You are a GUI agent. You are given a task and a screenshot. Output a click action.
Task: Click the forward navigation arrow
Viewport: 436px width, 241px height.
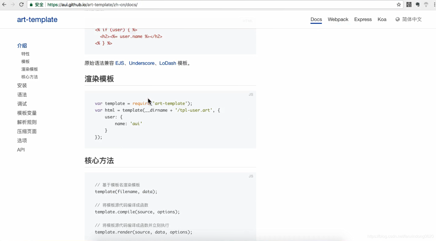pos(13,4)
